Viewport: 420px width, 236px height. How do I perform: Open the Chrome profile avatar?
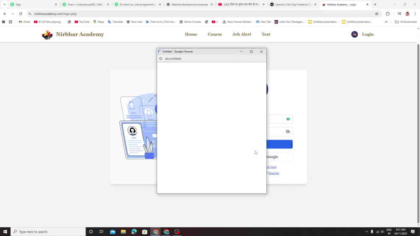click(x=407, y=14)
